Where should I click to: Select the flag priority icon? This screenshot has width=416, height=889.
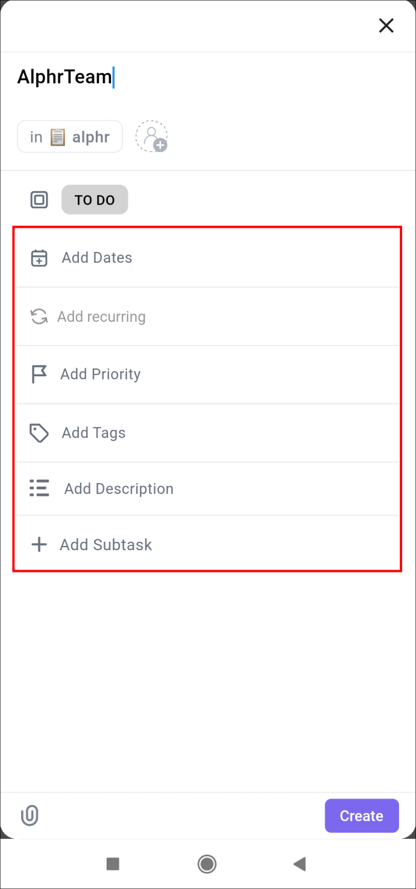[39, 374]
